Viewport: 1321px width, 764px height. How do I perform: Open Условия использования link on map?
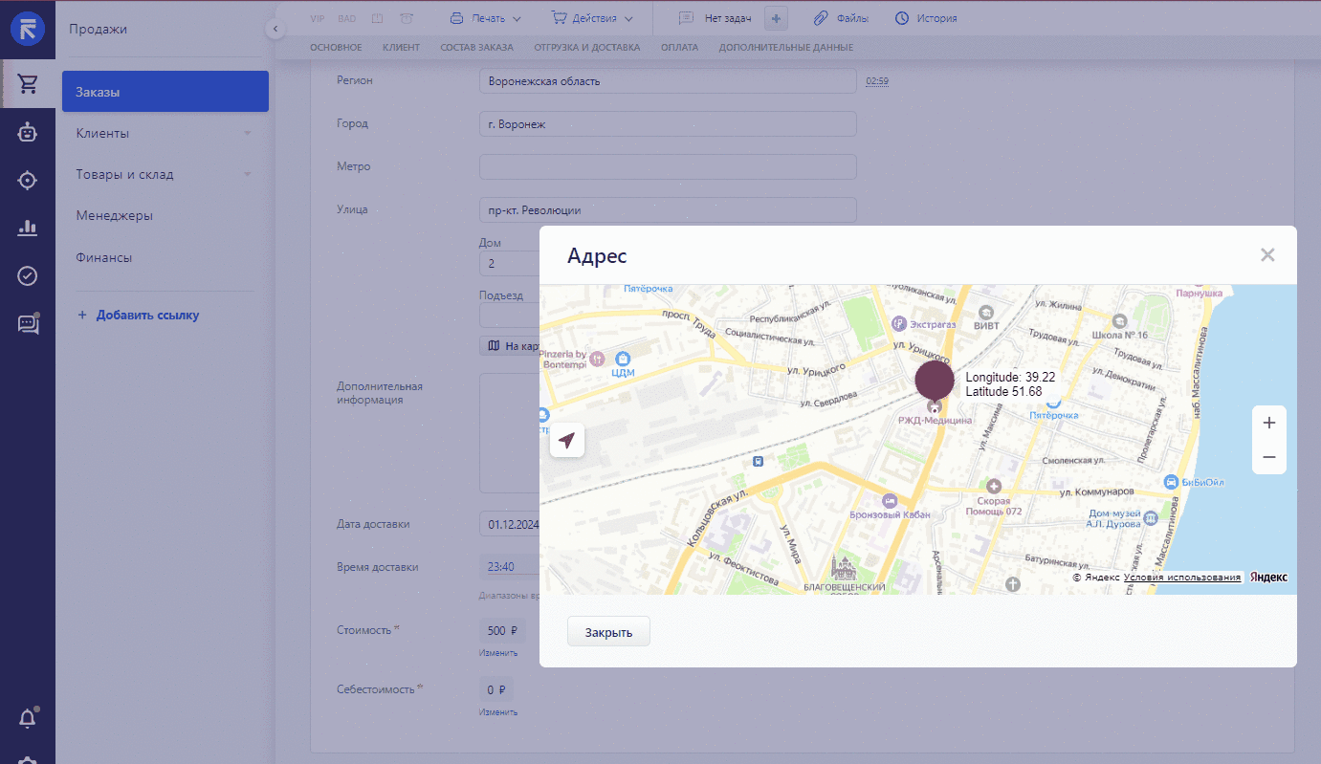[x=1182, y=578]
